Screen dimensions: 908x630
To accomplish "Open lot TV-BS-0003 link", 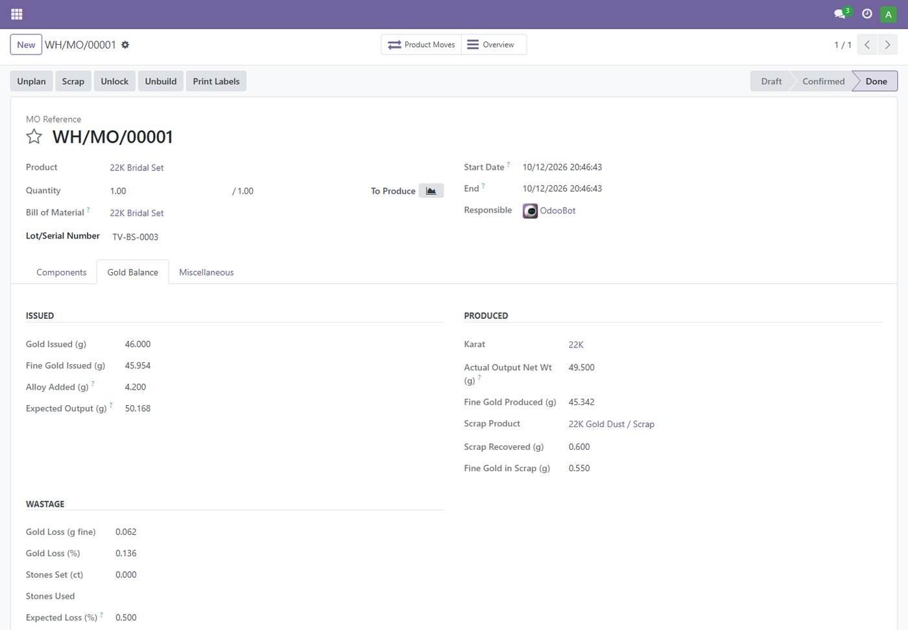I will pyautogui.click(x=136, y=237).
